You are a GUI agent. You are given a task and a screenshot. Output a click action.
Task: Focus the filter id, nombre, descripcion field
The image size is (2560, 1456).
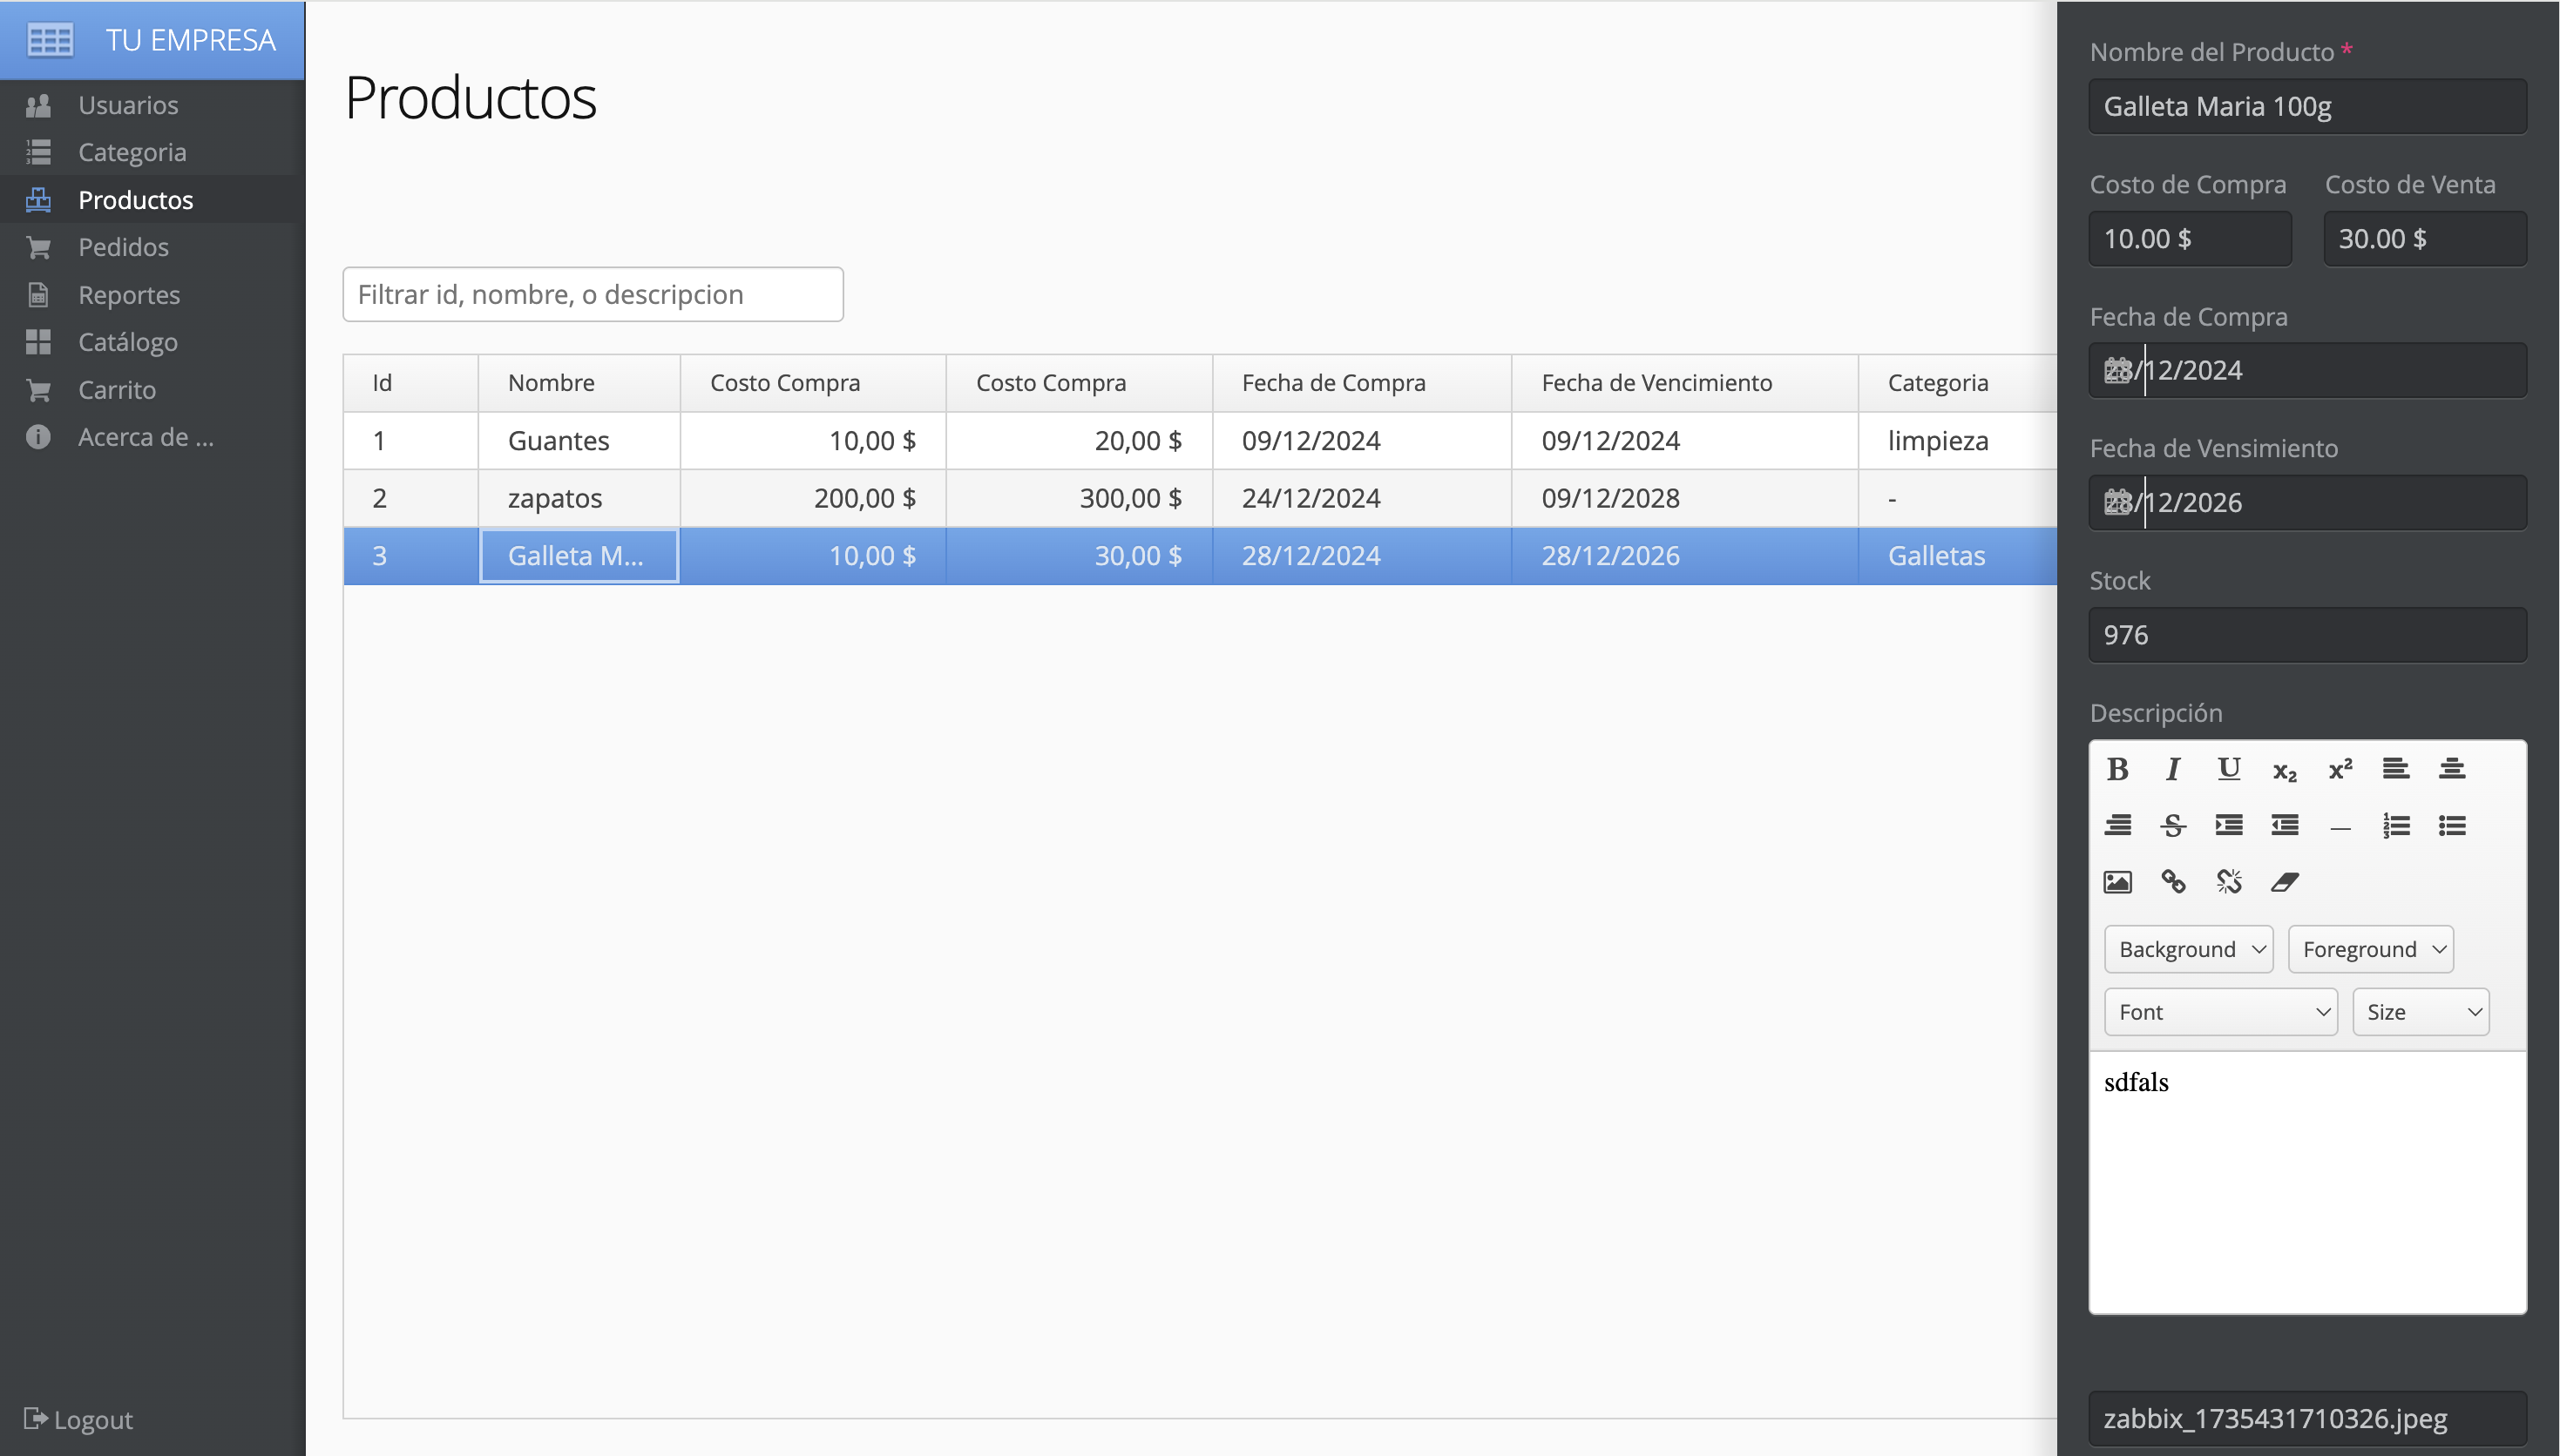(593, 294)
